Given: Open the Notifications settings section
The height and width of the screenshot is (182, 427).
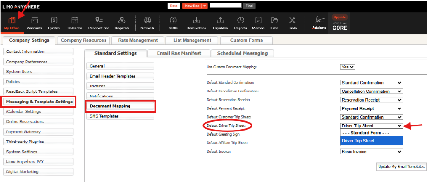Looking at the screenshot, I should (120, 96).
